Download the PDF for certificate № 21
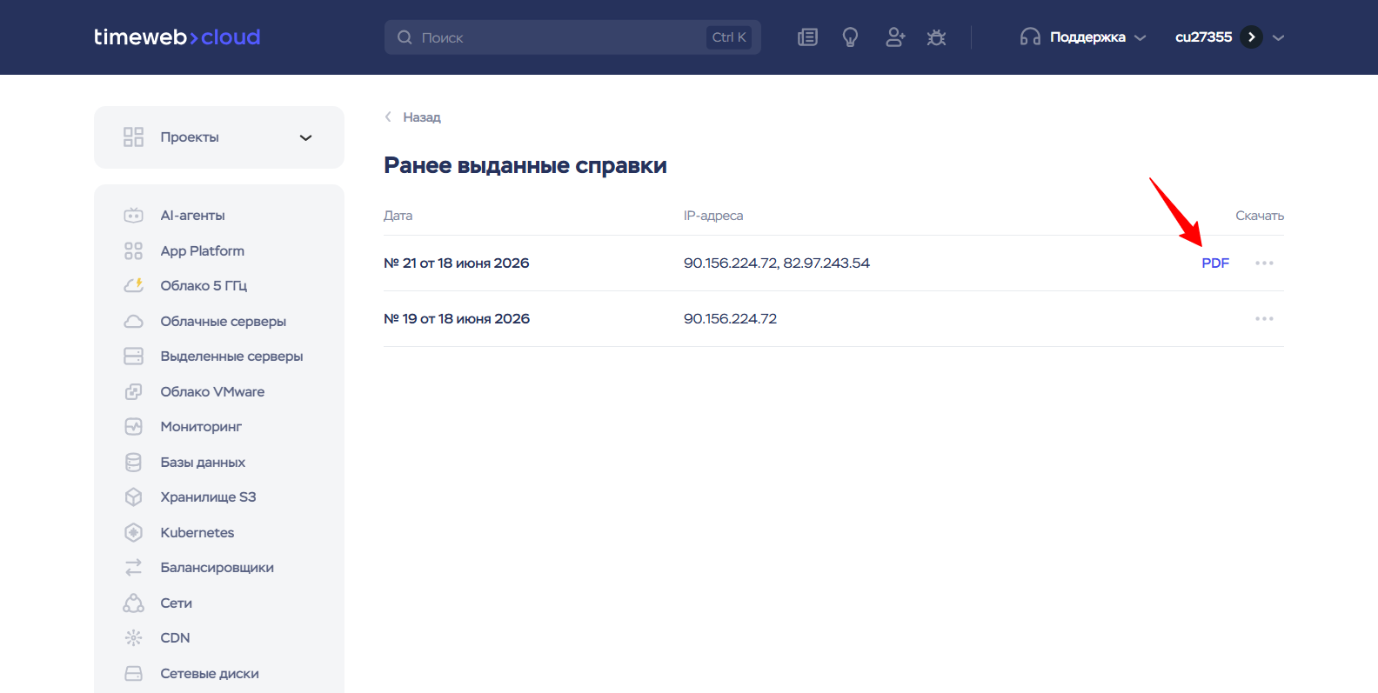1378x693 pixels. (x=1215, y=263)
